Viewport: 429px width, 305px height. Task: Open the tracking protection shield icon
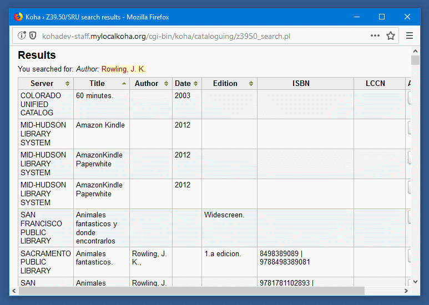[x=33, y=36]
